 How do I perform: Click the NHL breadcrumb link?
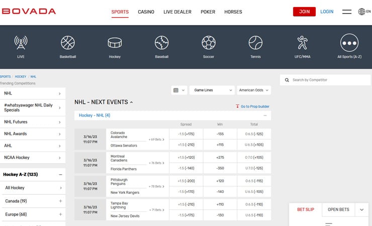33,77
